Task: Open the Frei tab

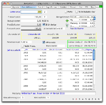Action: click(81, 7)
